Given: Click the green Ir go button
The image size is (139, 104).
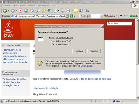Looking at the screenshot, I should (72, 16).
